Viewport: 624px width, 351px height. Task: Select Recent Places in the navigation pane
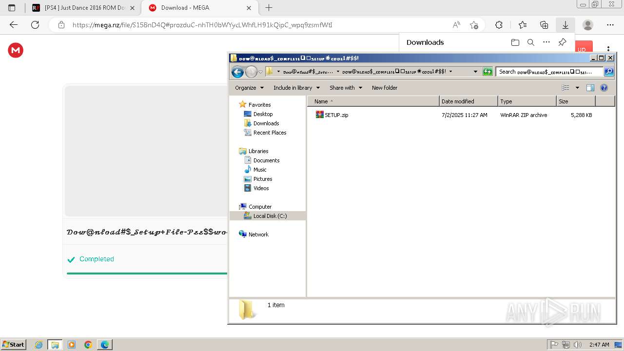pyautogui.click(x=270, y=133)
